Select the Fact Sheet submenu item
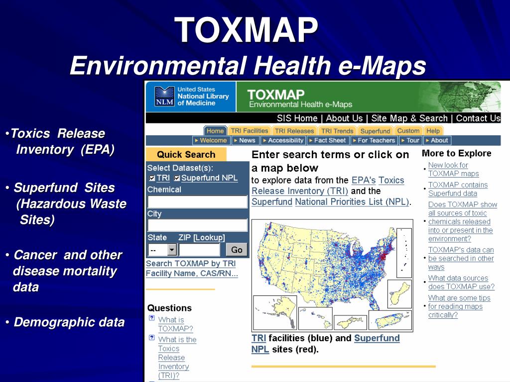This screenshot has height=382, width=510. click(x=328, y=140)
